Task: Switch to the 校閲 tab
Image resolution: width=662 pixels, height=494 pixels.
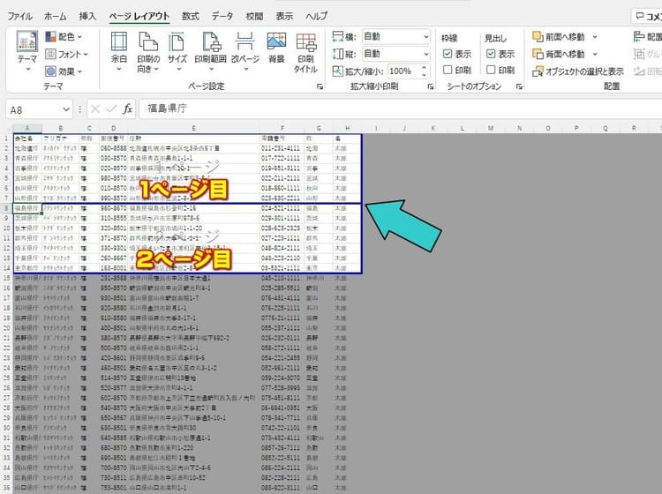Action: 254,16
